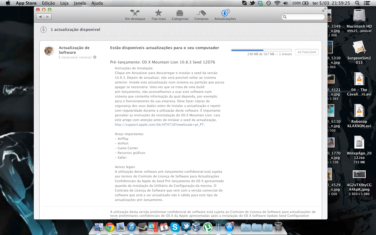Click the date and time in menu bar
The image size is (376, 235).
(x=331, y=3)
